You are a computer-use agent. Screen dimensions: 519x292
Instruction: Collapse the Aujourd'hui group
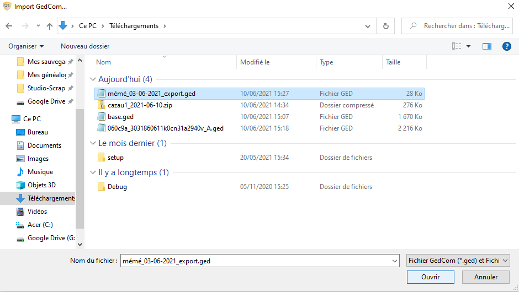[x=93, y=79]
